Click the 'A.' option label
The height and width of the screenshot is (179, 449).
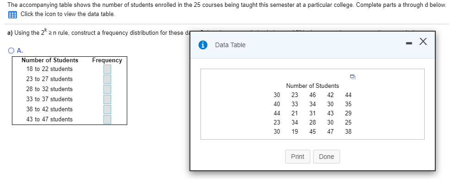click(x=20, y=51)
